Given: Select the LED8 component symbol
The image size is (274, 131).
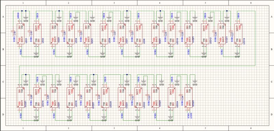Looking at the screenshot, I should click(138, 34).
